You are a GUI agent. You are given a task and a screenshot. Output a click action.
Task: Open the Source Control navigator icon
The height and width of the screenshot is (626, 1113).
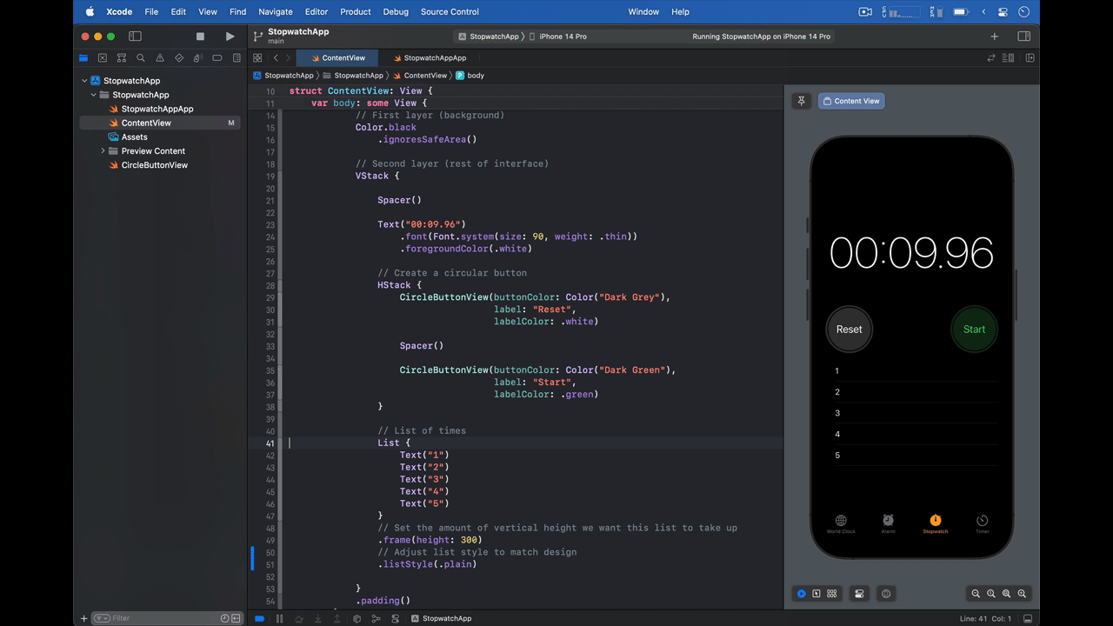[103, 58]
